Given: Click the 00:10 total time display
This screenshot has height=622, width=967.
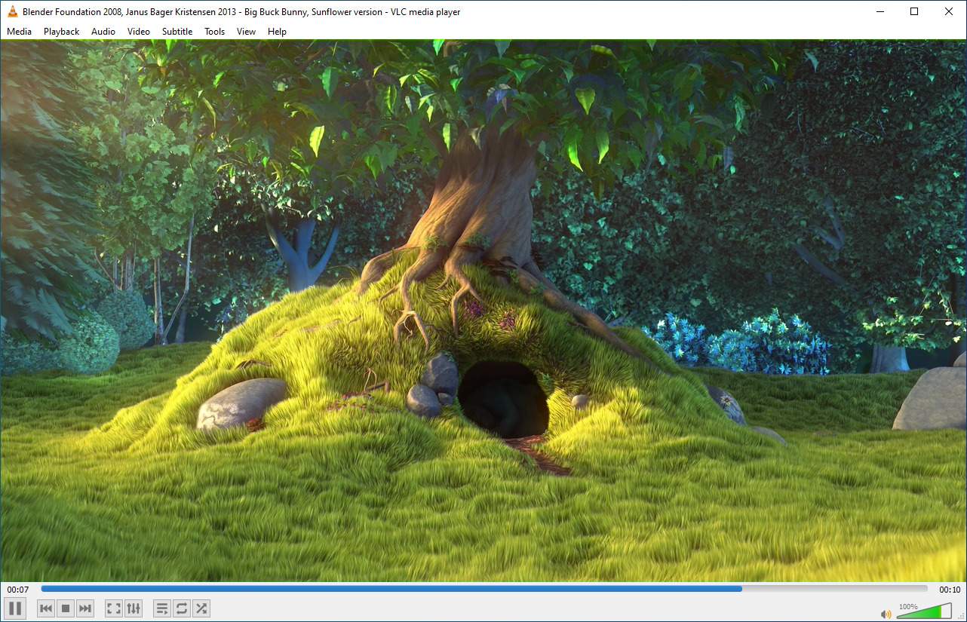Looking at the screenshot, I should (x=947, y=589).
